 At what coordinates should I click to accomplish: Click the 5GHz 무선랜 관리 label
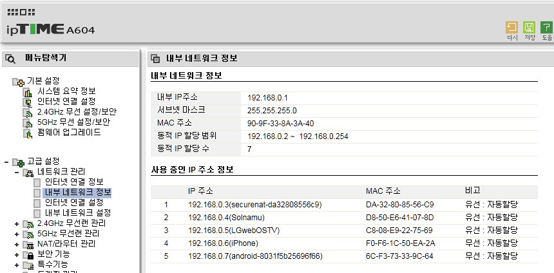coord(68,234)
